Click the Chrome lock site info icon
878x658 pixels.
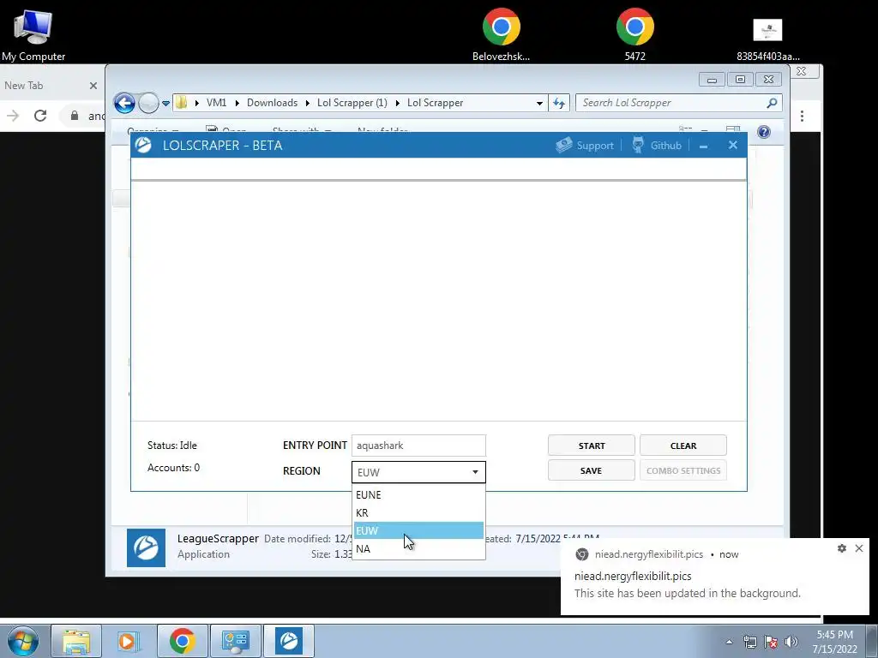tap(75, 116)
